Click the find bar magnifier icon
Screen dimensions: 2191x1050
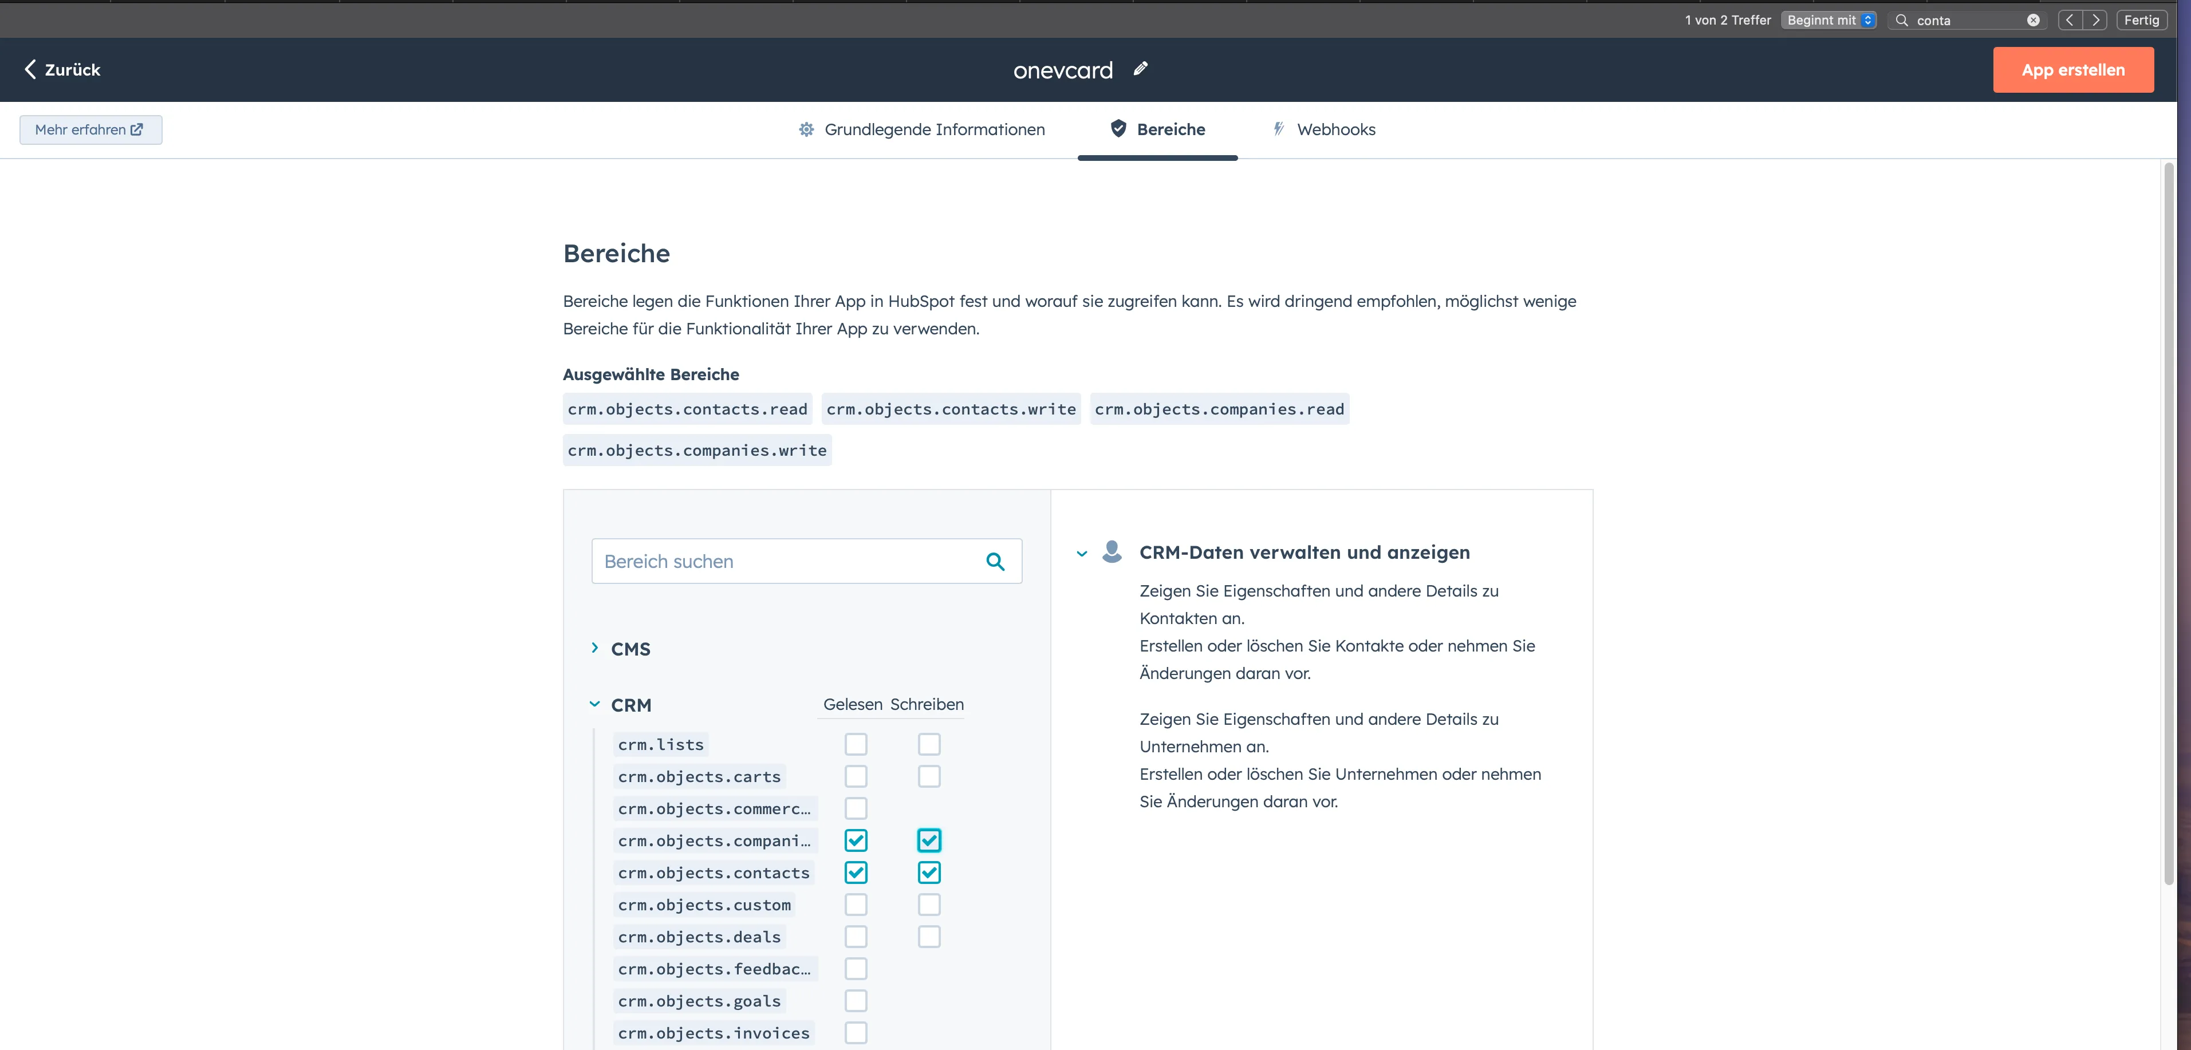click(1902, 19)
